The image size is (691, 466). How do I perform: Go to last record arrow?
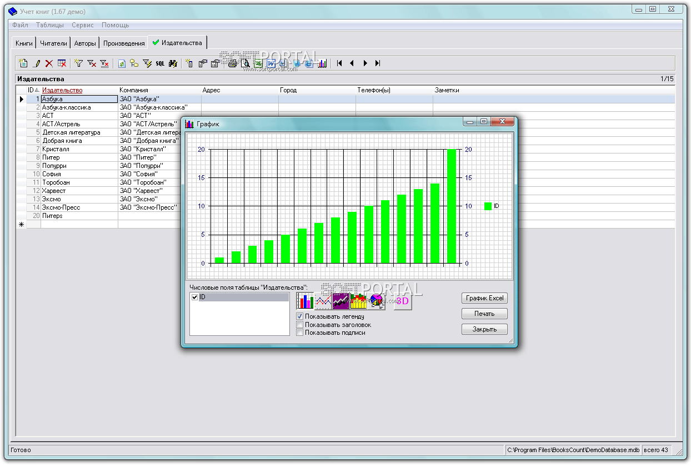(x=378, y=63)
